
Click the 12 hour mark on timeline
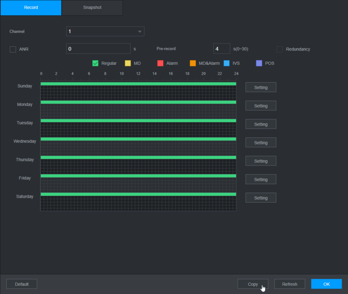click(138, 74)
